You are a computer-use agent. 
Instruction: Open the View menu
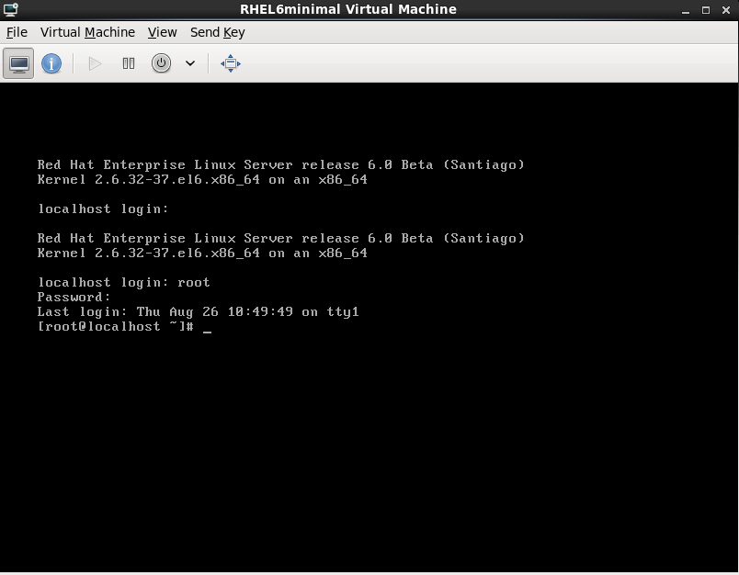tap(163, 32)
